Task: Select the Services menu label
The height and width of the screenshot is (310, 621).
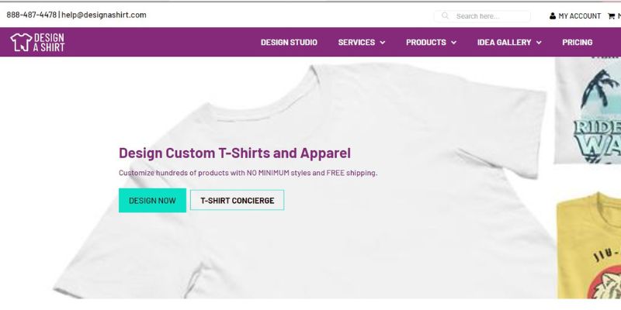Action: [356, 43]
